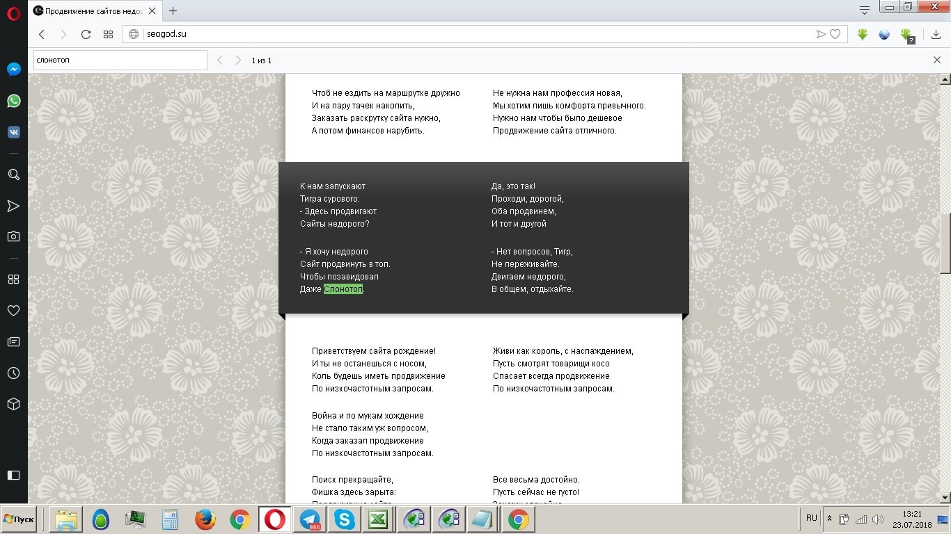Open Bookmarks heart icon in sidebar
This screenshot has height=534, width=951.
click(x=13, y=310)
